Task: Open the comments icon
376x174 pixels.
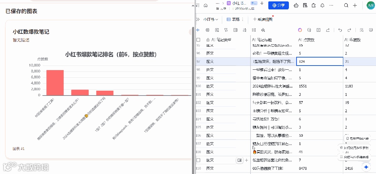Action: 371,30
